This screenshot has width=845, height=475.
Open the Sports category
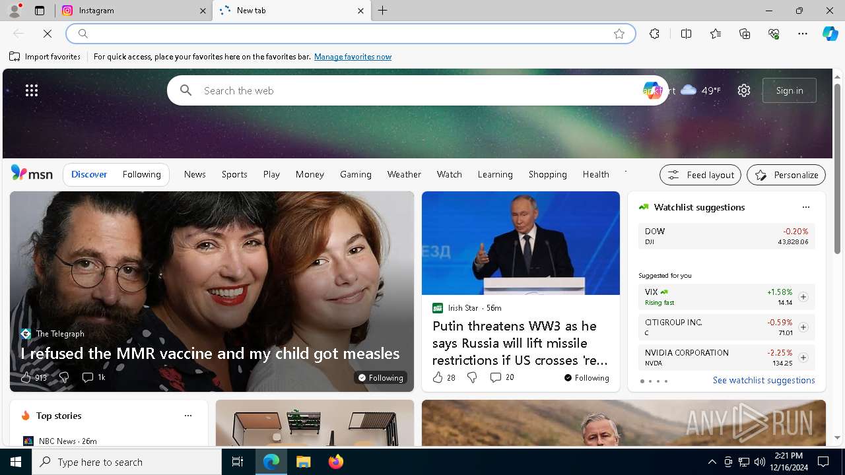(x=234, y=174)
